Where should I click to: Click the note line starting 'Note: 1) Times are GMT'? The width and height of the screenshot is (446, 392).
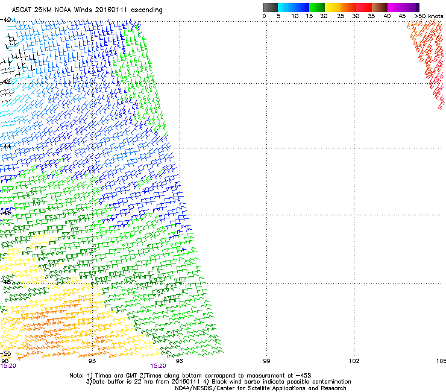click(x=190, y=376)
